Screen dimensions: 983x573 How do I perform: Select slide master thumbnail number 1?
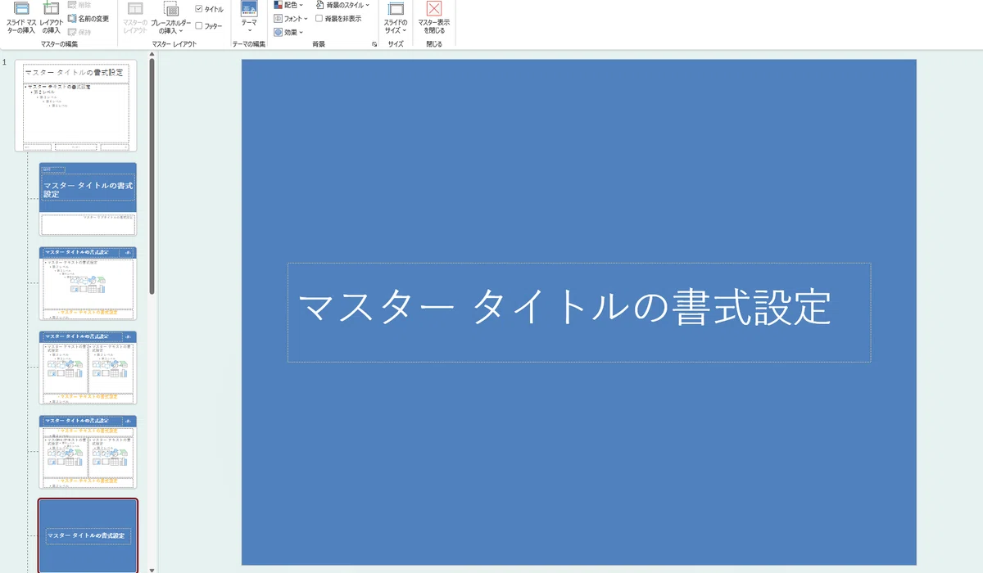coord(75,106)
